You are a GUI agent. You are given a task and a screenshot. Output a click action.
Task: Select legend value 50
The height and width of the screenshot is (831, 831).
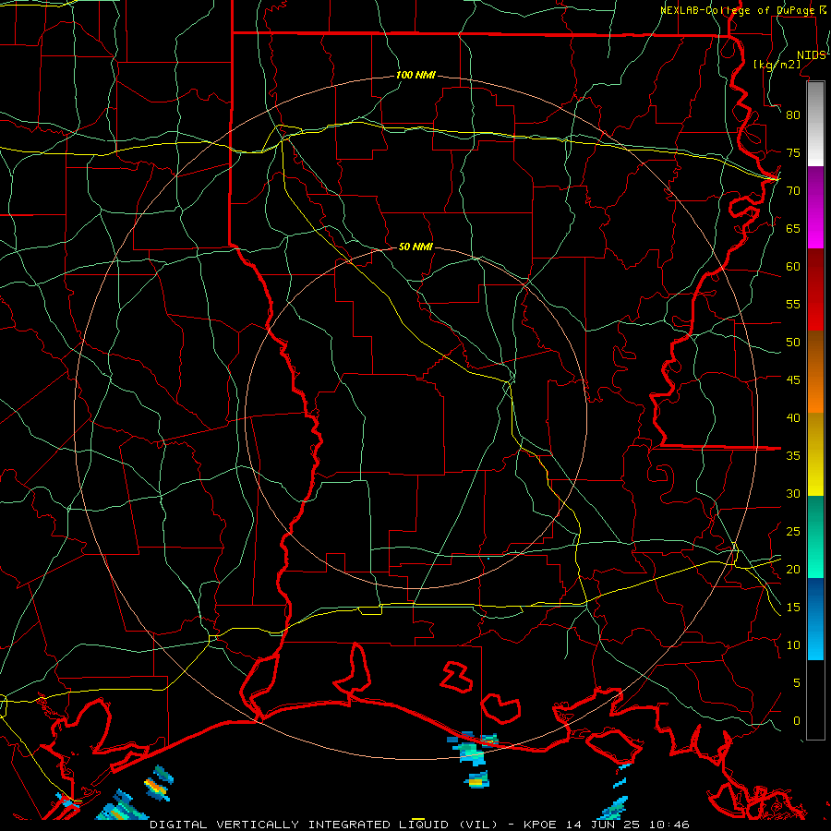click(793, 343)
